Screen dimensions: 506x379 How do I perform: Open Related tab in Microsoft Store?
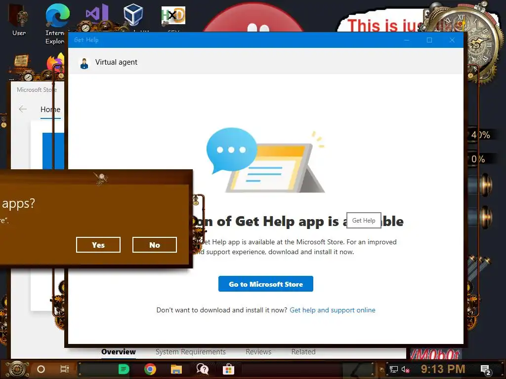[x=303, y=352]
